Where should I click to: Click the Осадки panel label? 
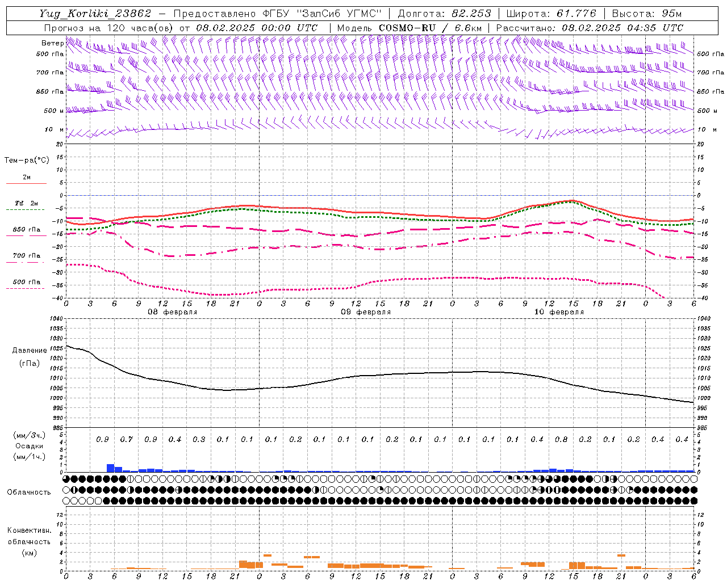[30, 446]
